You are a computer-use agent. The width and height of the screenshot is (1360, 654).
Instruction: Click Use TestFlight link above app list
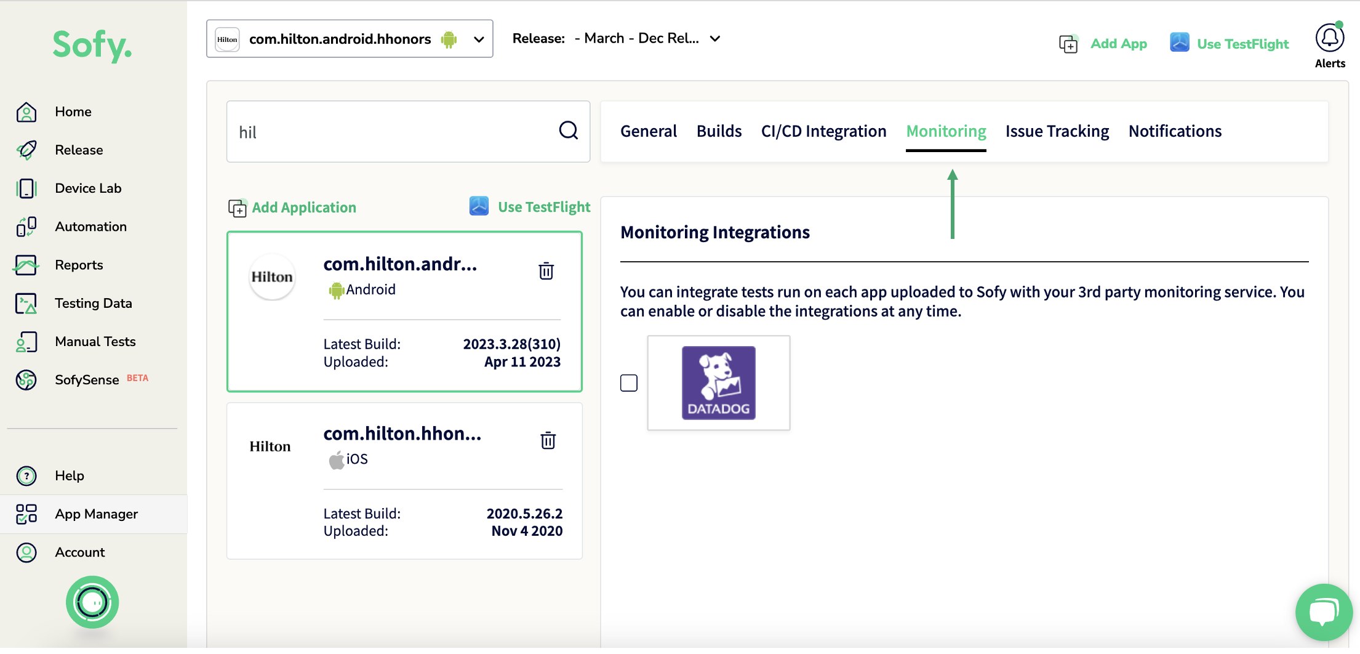pyautogui.click(x=544, y=207)
